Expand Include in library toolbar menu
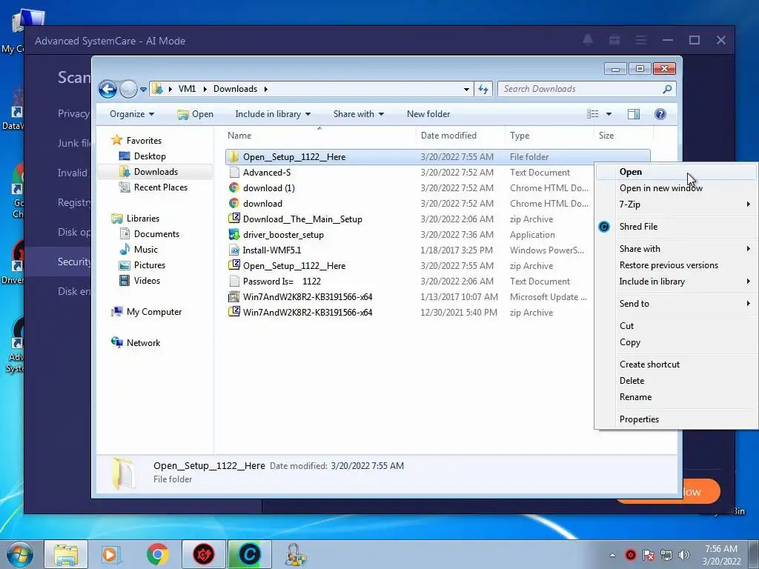This screenshot has width=759, height=569. [273, 114]
